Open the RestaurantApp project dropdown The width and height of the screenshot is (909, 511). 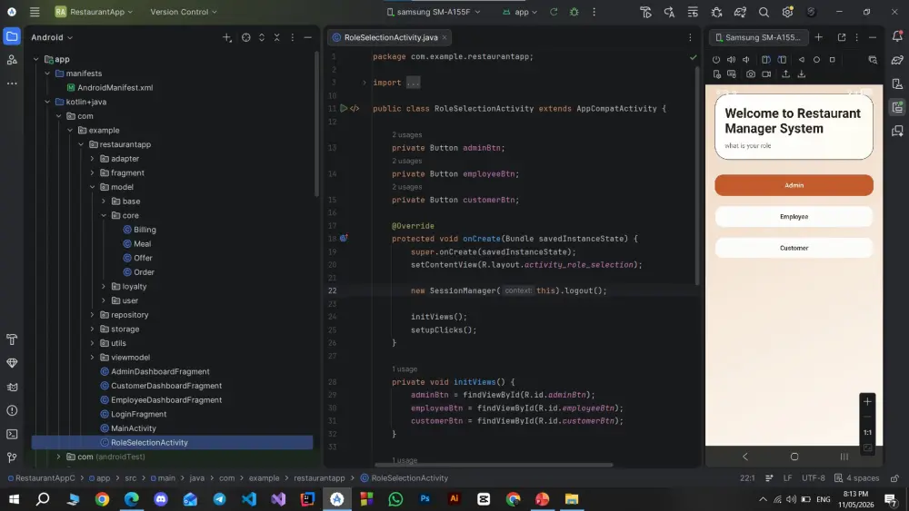(94, 12)
